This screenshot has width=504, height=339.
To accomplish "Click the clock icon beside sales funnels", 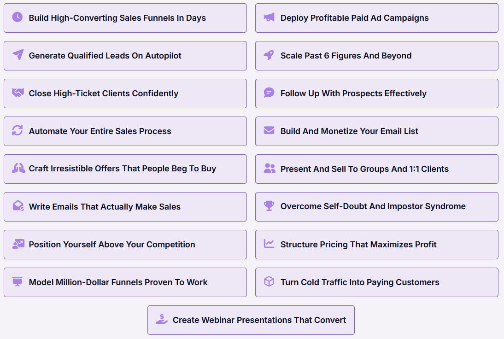I will point(18,18).
